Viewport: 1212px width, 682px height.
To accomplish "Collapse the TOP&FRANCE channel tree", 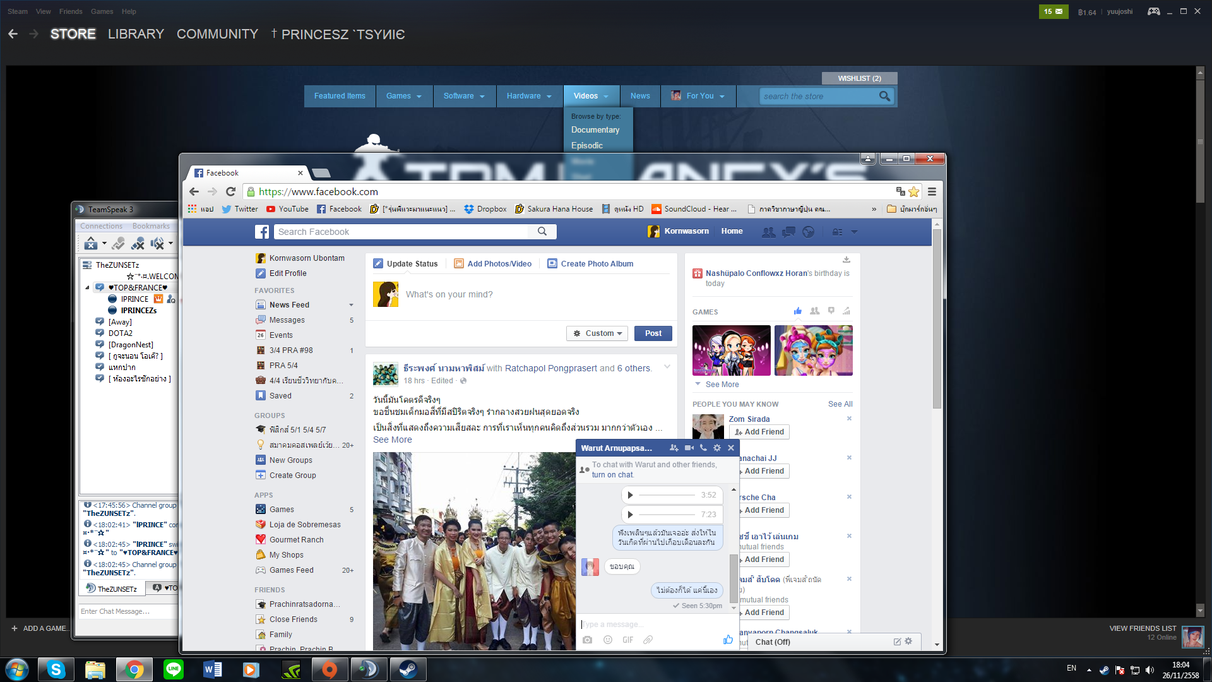I will pyautogui.click(x=88, y=287).
